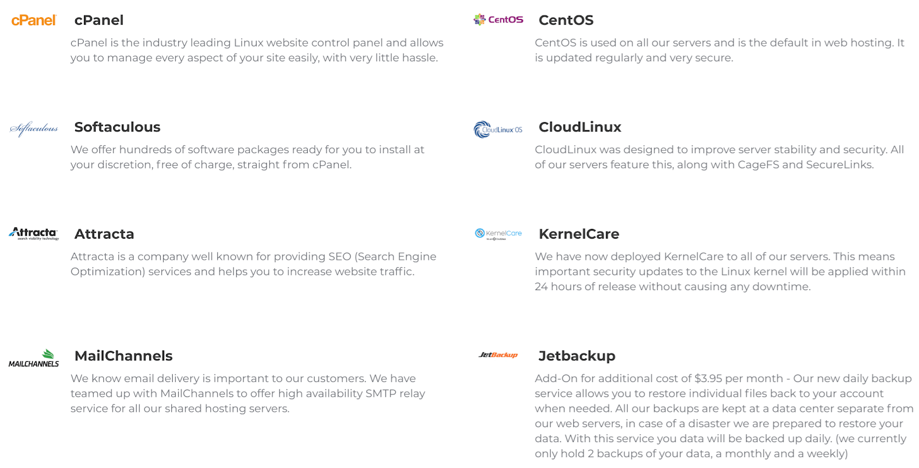Screen dimensions: 919x468
Task: Click the KernelCare heading
Action: point(578,234)
